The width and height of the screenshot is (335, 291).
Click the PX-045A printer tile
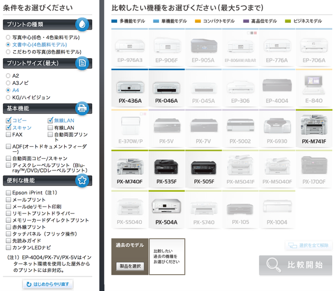pyautogui.click(x=204, y=88)
